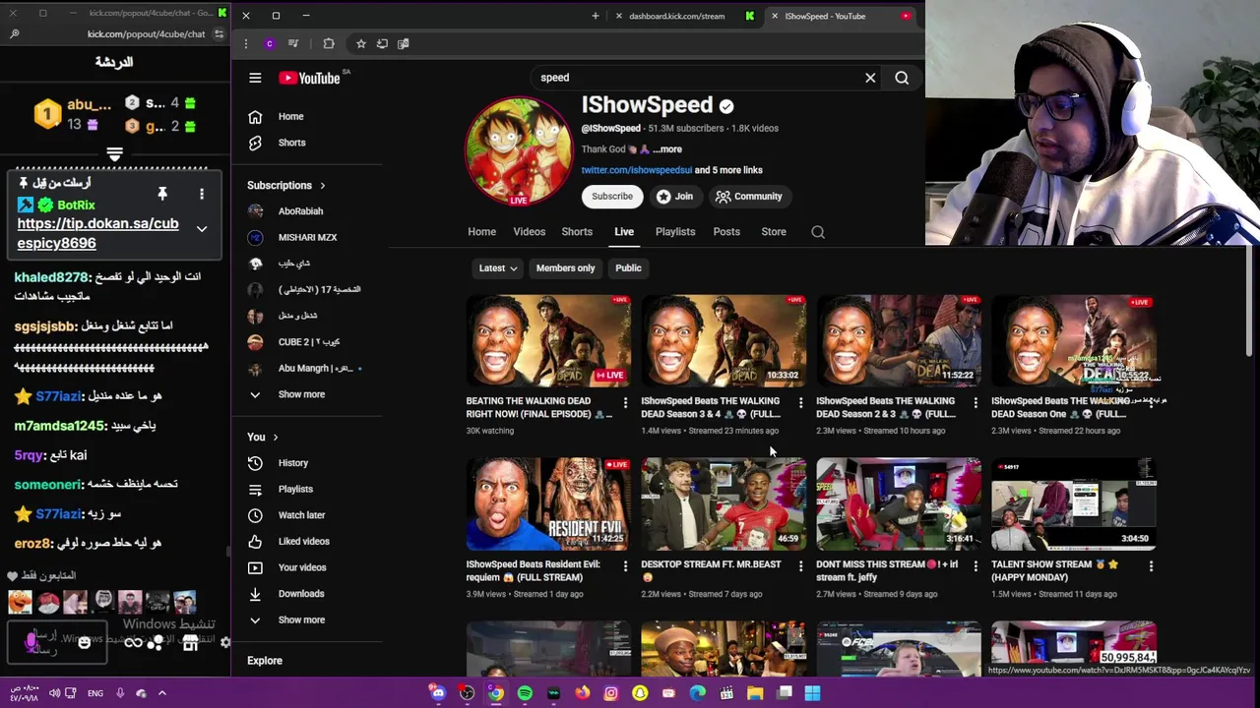Subscribe to IShowSpeed channel
This screenshot has height=708, width=1260.
(612, 197)
